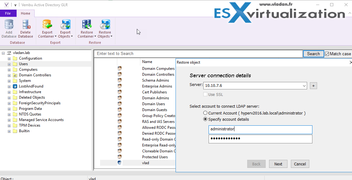Click the Restore Container icon
Screen dimensions: 352x180
(x=87, y=24)
